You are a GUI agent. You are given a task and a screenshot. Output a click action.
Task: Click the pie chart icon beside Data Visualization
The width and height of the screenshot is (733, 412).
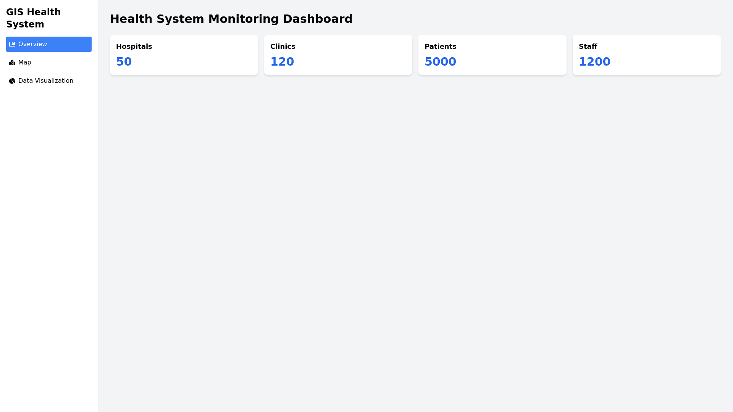[x=12, y=81]
